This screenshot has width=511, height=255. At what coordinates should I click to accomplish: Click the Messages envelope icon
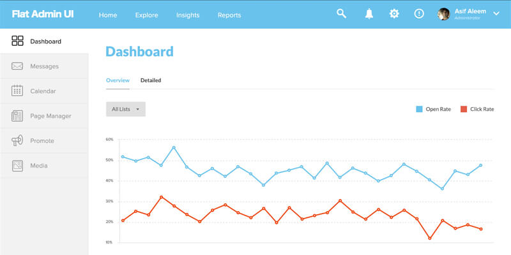pos(17,66)
